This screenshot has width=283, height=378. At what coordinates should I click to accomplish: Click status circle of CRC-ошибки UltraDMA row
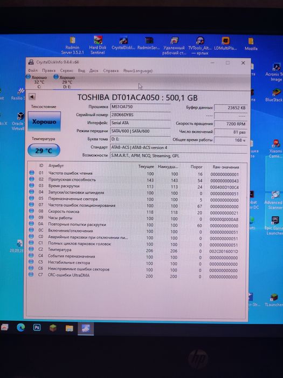[x=31, y=274]
